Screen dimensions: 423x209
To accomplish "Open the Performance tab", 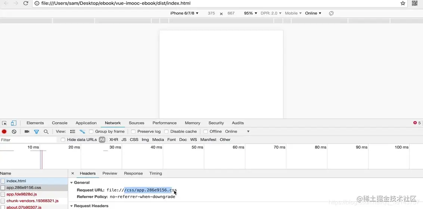I will click(x=165, y=123).
